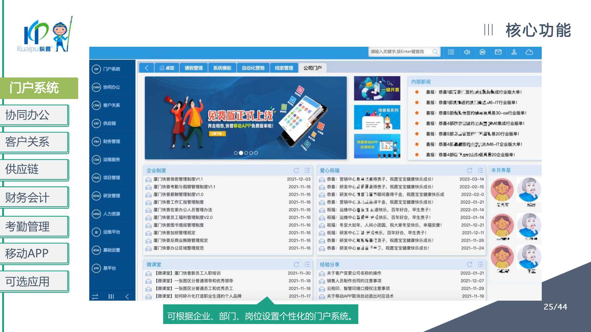The image size is (591, 332).
Task: Click the sound speaker icon in top toolbar
Action: (467, 52)
